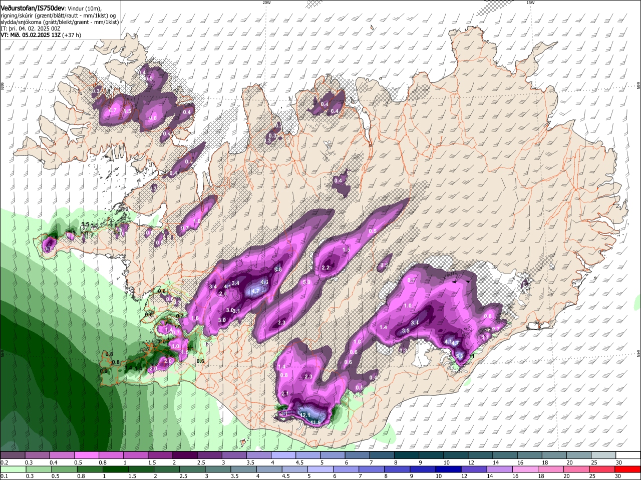Screen dimensions: 641x480
Task: Click the '0.4' label in the snow legend
Action: 54,462
